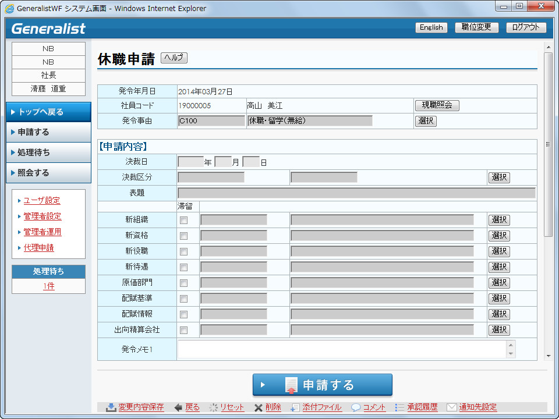Check the 出向精算会社 retention checkbox
559x419 pixels.
click(184, 331)
